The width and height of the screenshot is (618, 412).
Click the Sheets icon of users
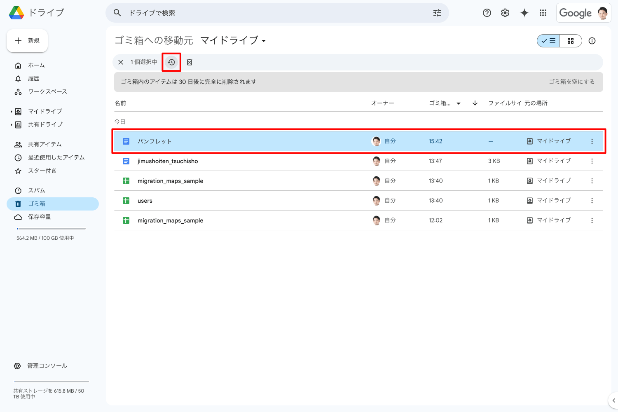click(126, 201)
